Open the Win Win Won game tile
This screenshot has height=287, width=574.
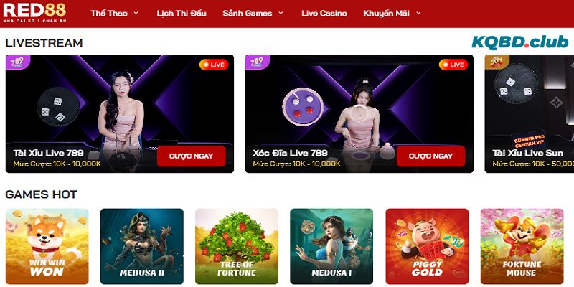tap(47, 246)
